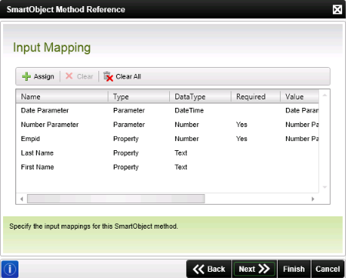The width and height of the screenshot is (346, 278).
Task: Click Text data type of First Name
Action: (x=181, y=167)
